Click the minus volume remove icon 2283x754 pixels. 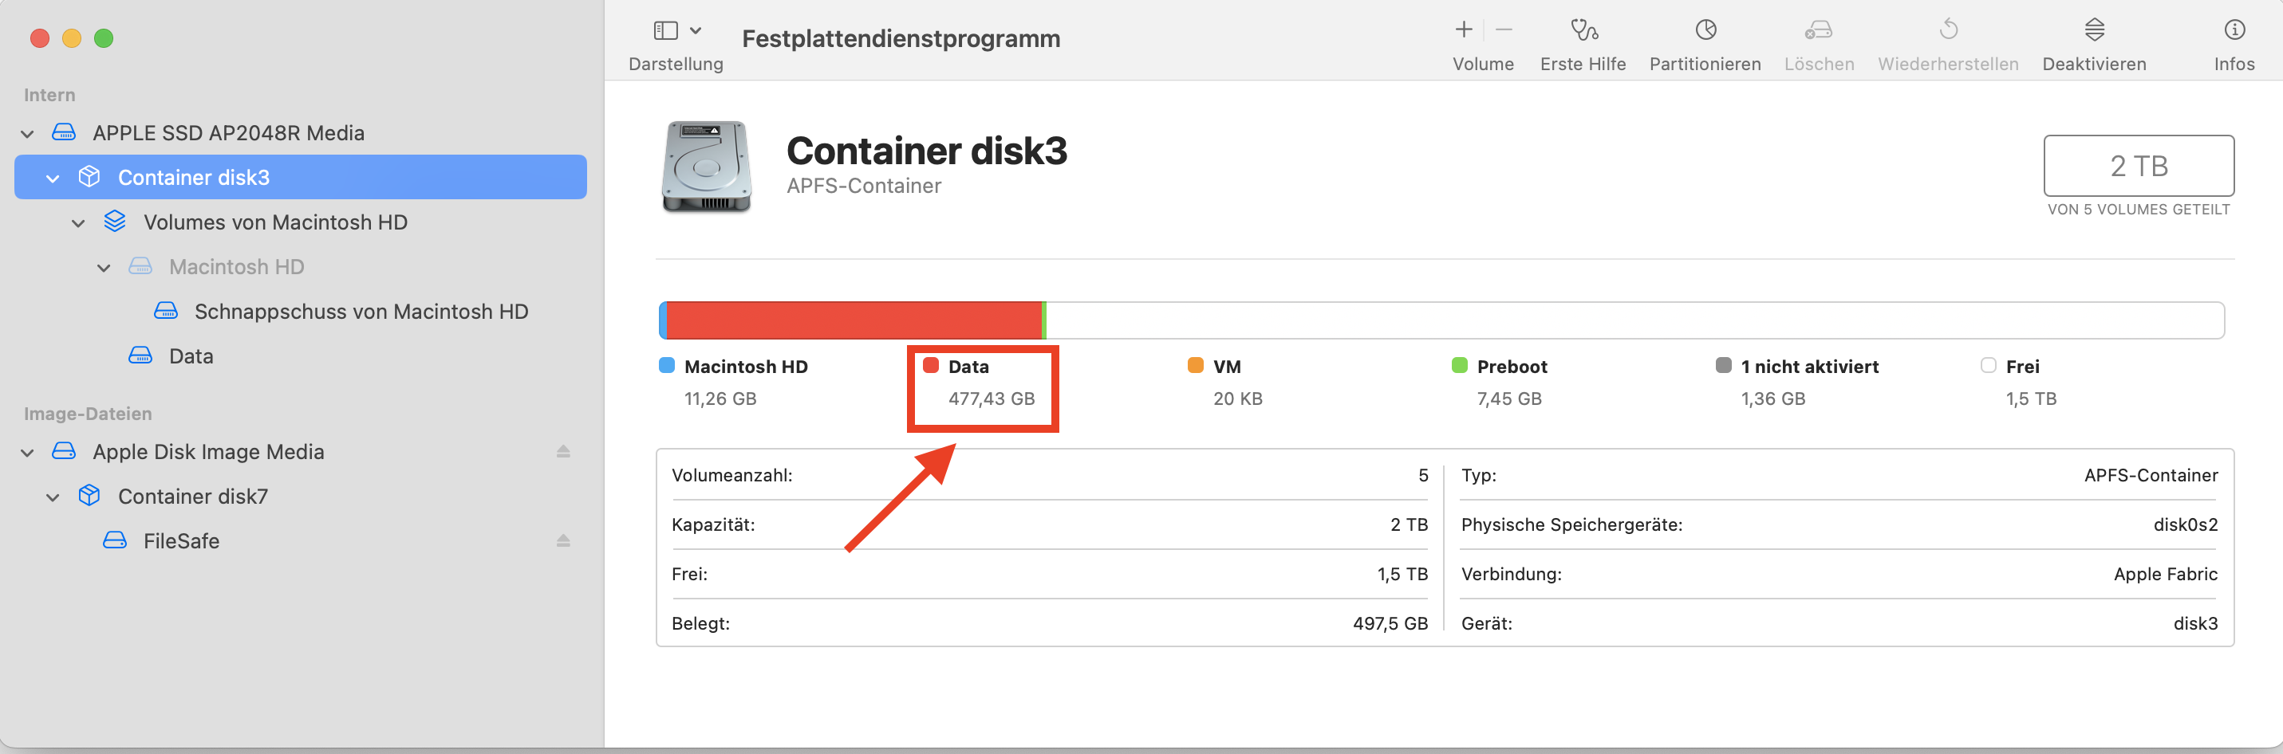[1503, 30]
